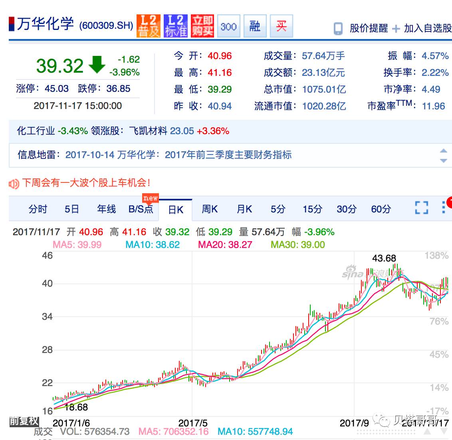Viewport: 452px width, 440px height.
Task: Show next 信息地雷 item with down arrow
Action: point(443,161)
